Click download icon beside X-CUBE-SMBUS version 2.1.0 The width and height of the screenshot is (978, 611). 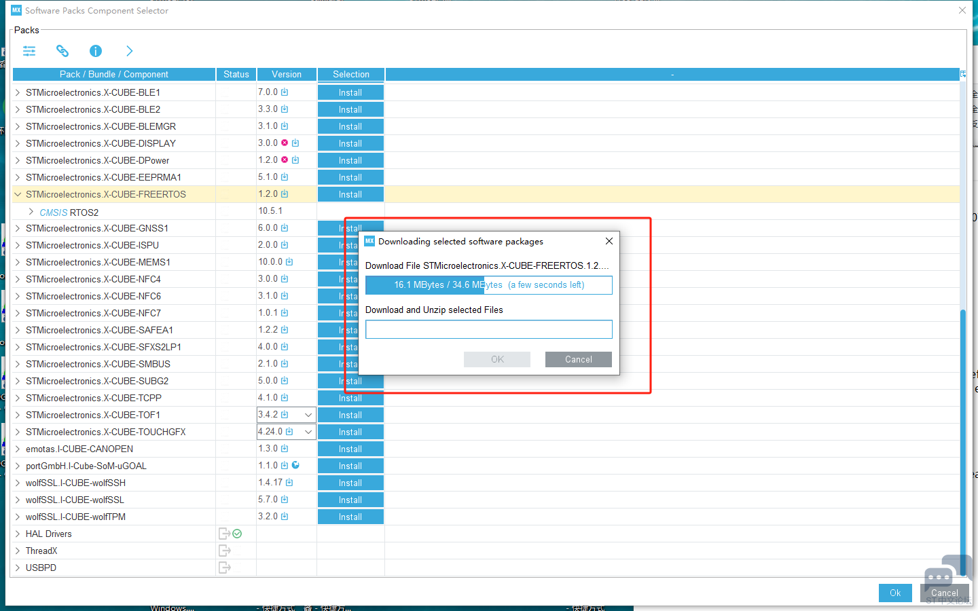point(285,364)
